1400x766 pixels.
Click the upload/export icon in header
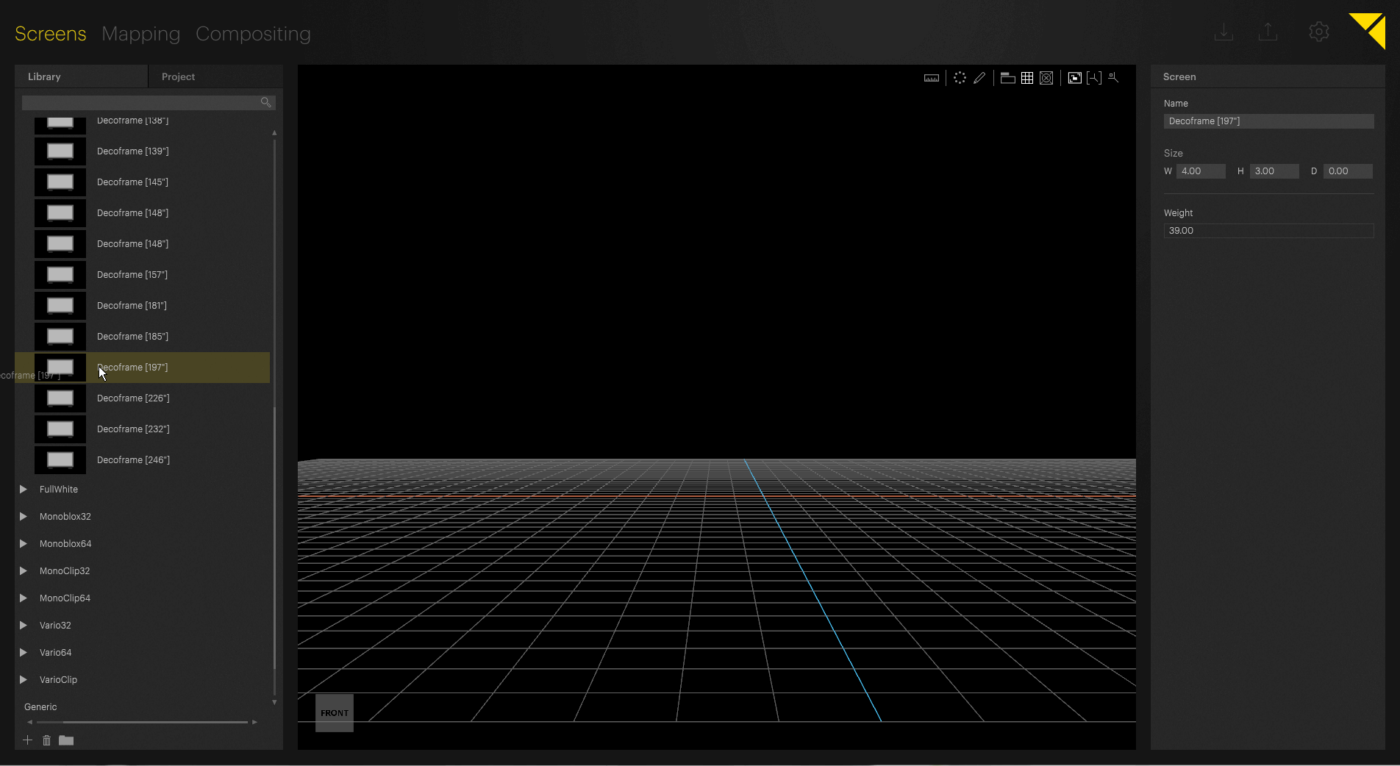pyautogui.click(x=1268, y=32)
